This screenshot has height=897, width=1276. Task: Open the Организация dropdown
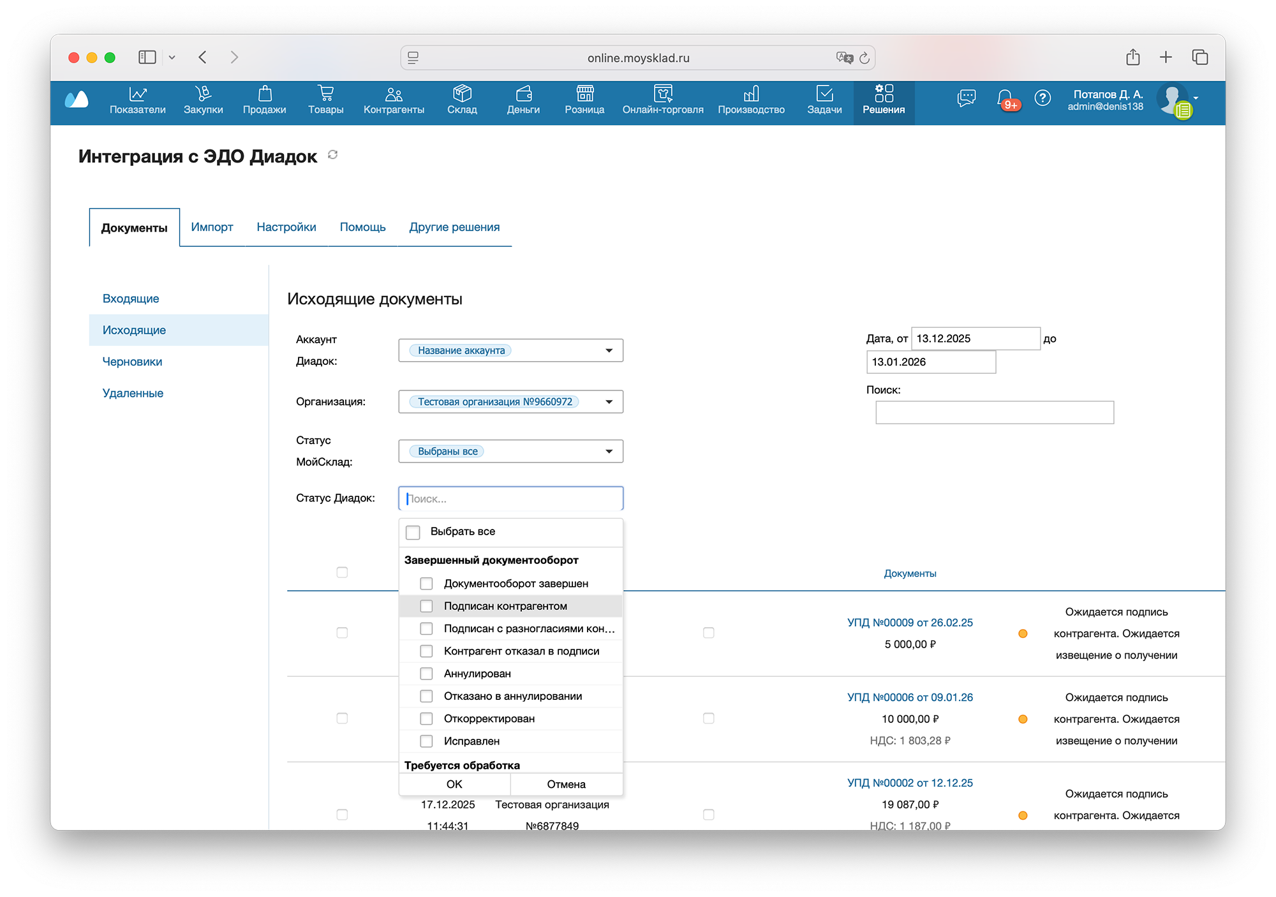[x=609, y=401]
